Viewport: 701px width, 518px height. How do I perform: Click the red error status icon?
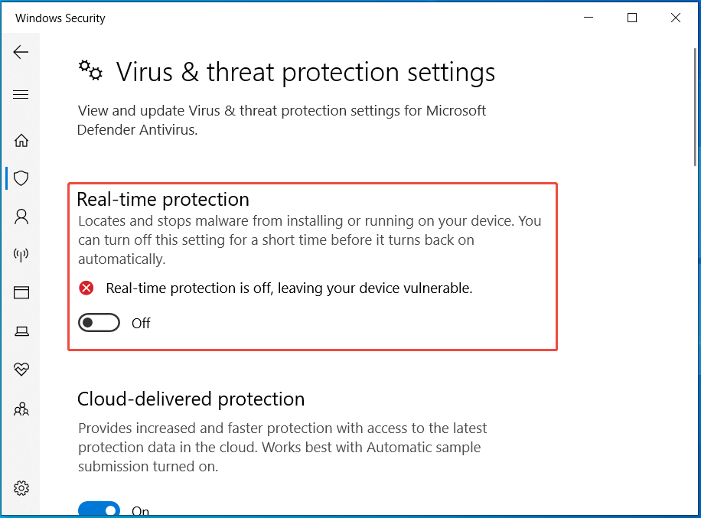tap(87, 288)
